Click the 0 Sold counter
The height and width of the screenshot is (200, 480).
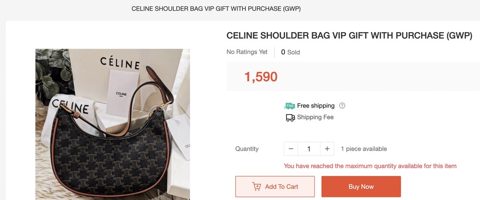point(290,52)
